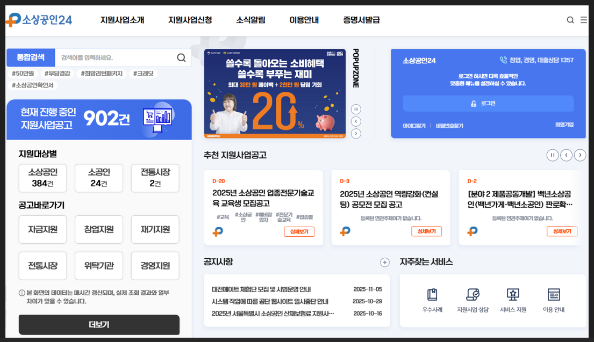Expand 공지사항 with the plus button
Viewport: 594px width, 342px height.
click(384, 263)
